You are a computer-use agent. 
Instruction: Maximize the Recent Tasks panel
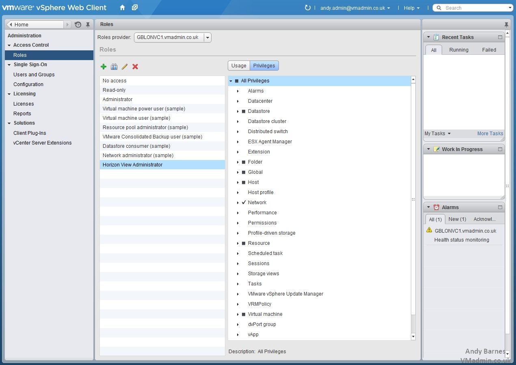pyautogui.click(x=500, y=37)
